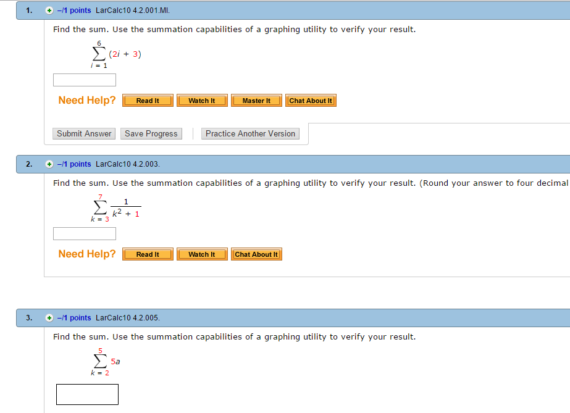Click question 1 points link

(x=74, y=10)
